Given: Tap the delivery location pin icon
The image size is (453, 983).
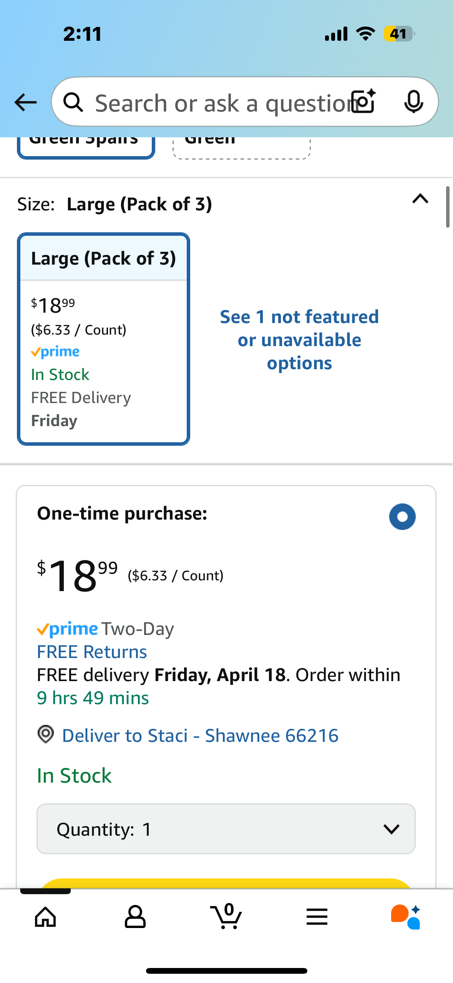Looking at the screenshot, I should point(46,734).
